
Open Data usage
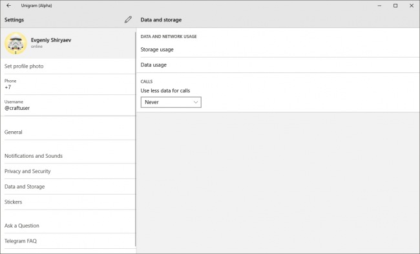[278, 65]
